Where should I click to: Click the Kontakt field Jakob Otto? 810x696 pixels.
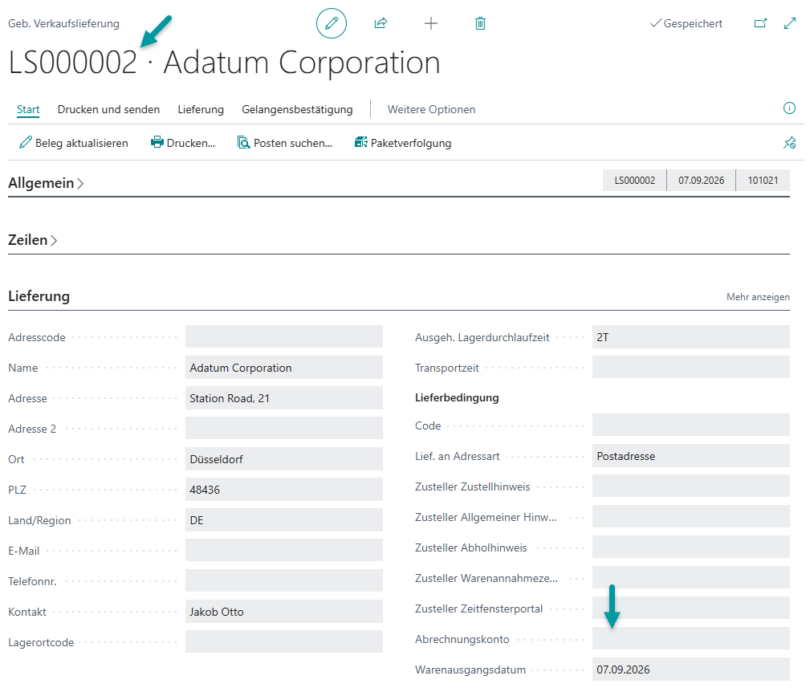click(284, 611)
